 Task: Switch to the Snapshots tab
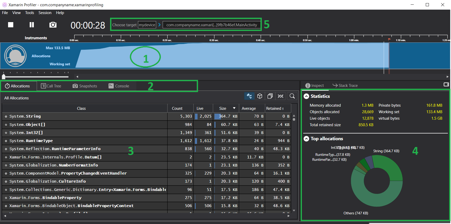[85, 86]
